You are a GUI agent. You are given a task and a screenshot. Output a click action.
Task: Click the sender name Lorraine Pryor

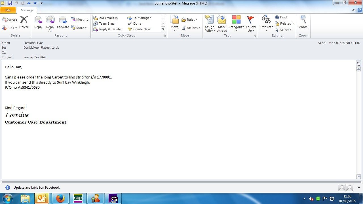(x=33, y=43)
